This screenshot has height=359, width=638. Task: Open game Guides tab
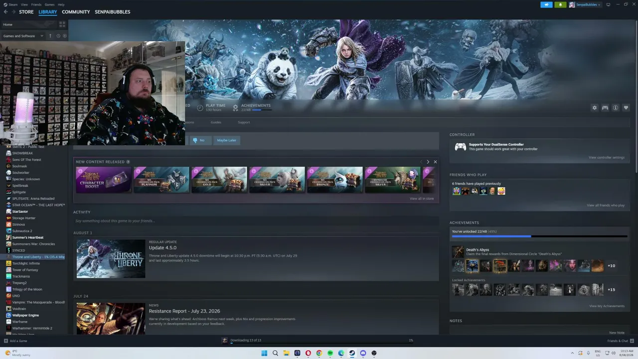216,122
